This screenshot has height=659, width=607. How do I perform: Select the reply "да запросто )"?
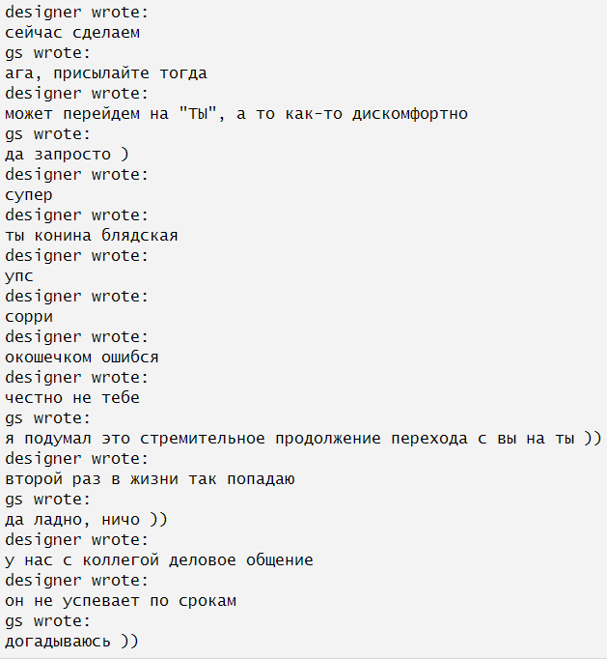(67, 155)
